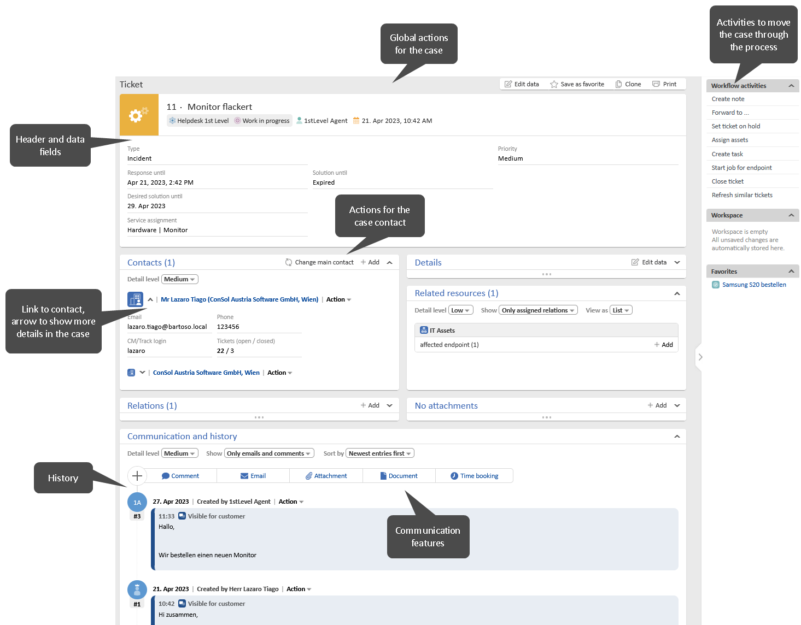Add a relation in Relations section

pyautogui.click(x=370, y=405)
